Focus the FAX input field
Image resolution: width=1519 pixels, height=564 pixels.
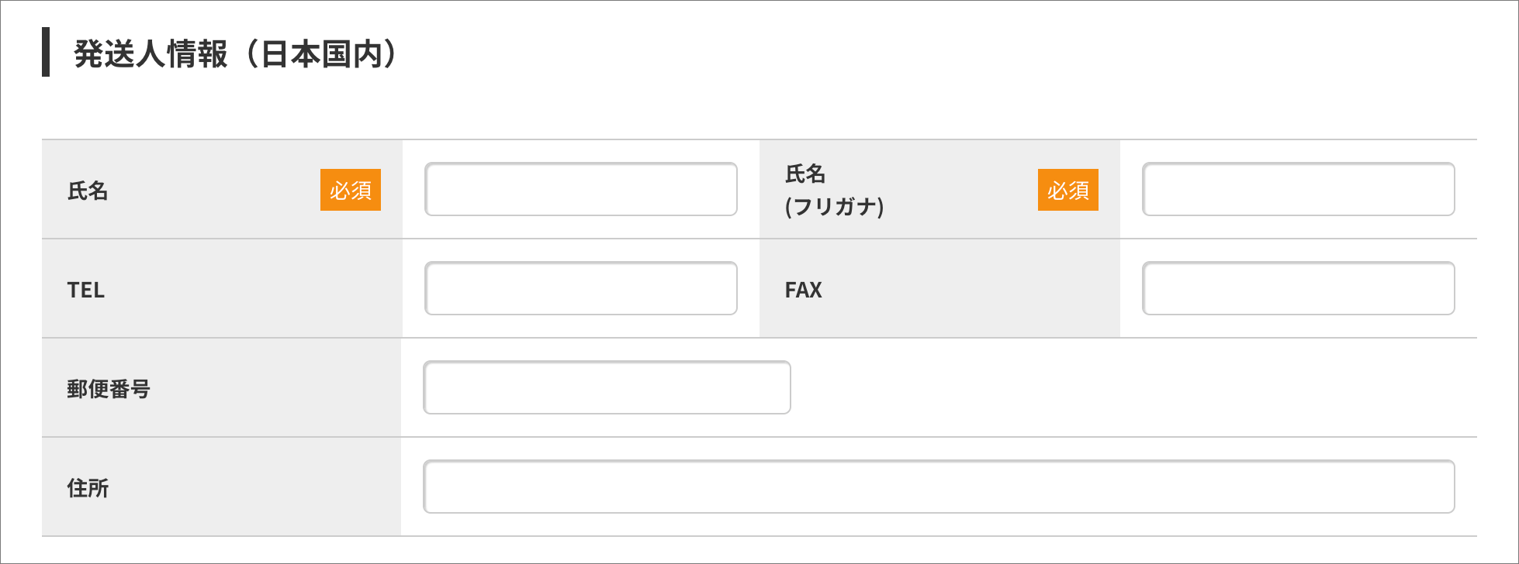point(1298,288)
